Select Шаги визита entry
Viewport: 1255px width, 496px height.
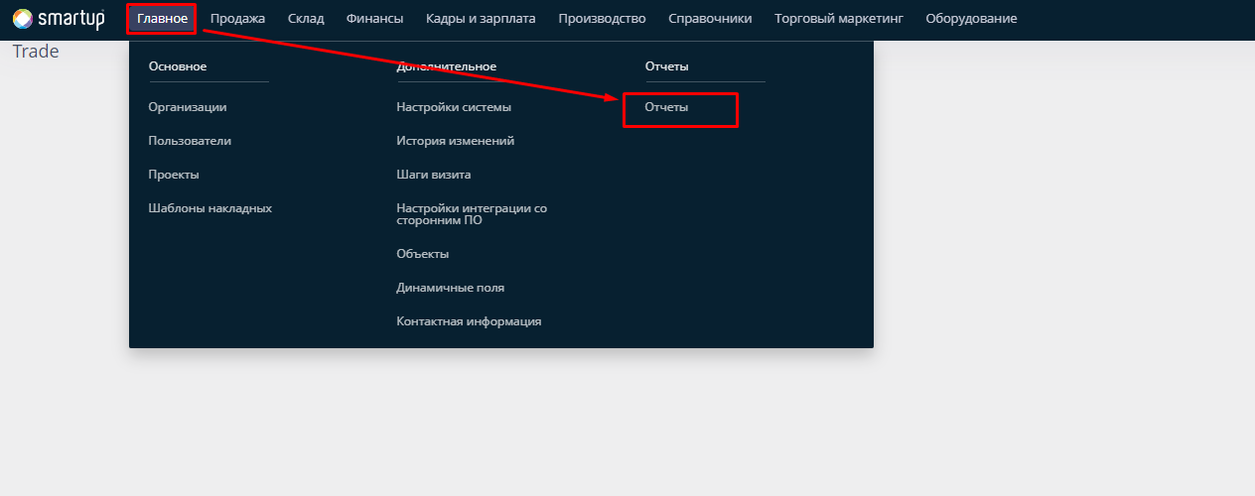[434, 175]
